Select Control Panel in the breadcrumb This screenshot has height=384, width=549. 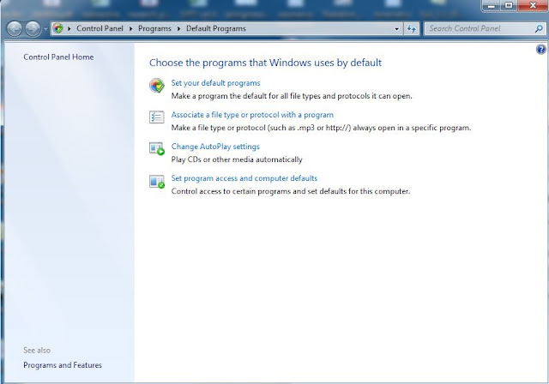[100, 28]
